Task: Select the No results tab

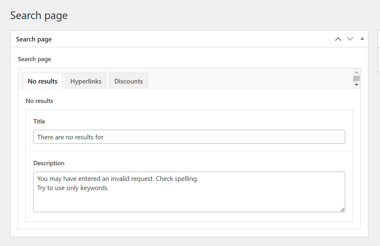Action: (x=43, y=81)
